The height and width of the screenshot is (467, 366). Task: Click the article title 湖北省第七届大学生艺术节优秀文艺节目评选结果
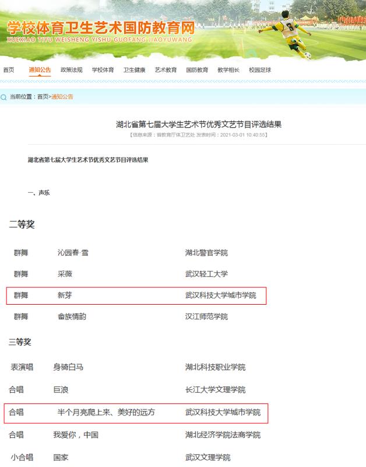[199, 124]
